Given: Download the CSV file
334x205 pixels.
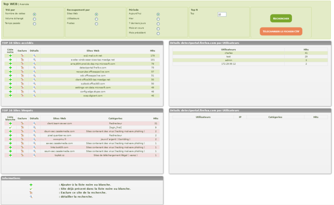Looking at the screenshot, I should (281, 31).
